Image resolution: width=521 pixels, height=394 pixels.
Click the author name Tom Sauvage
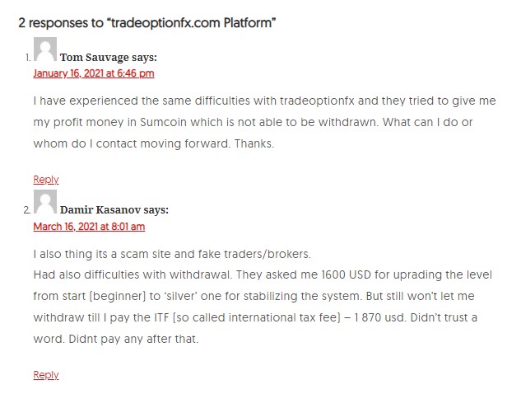[x=95, y=57]
